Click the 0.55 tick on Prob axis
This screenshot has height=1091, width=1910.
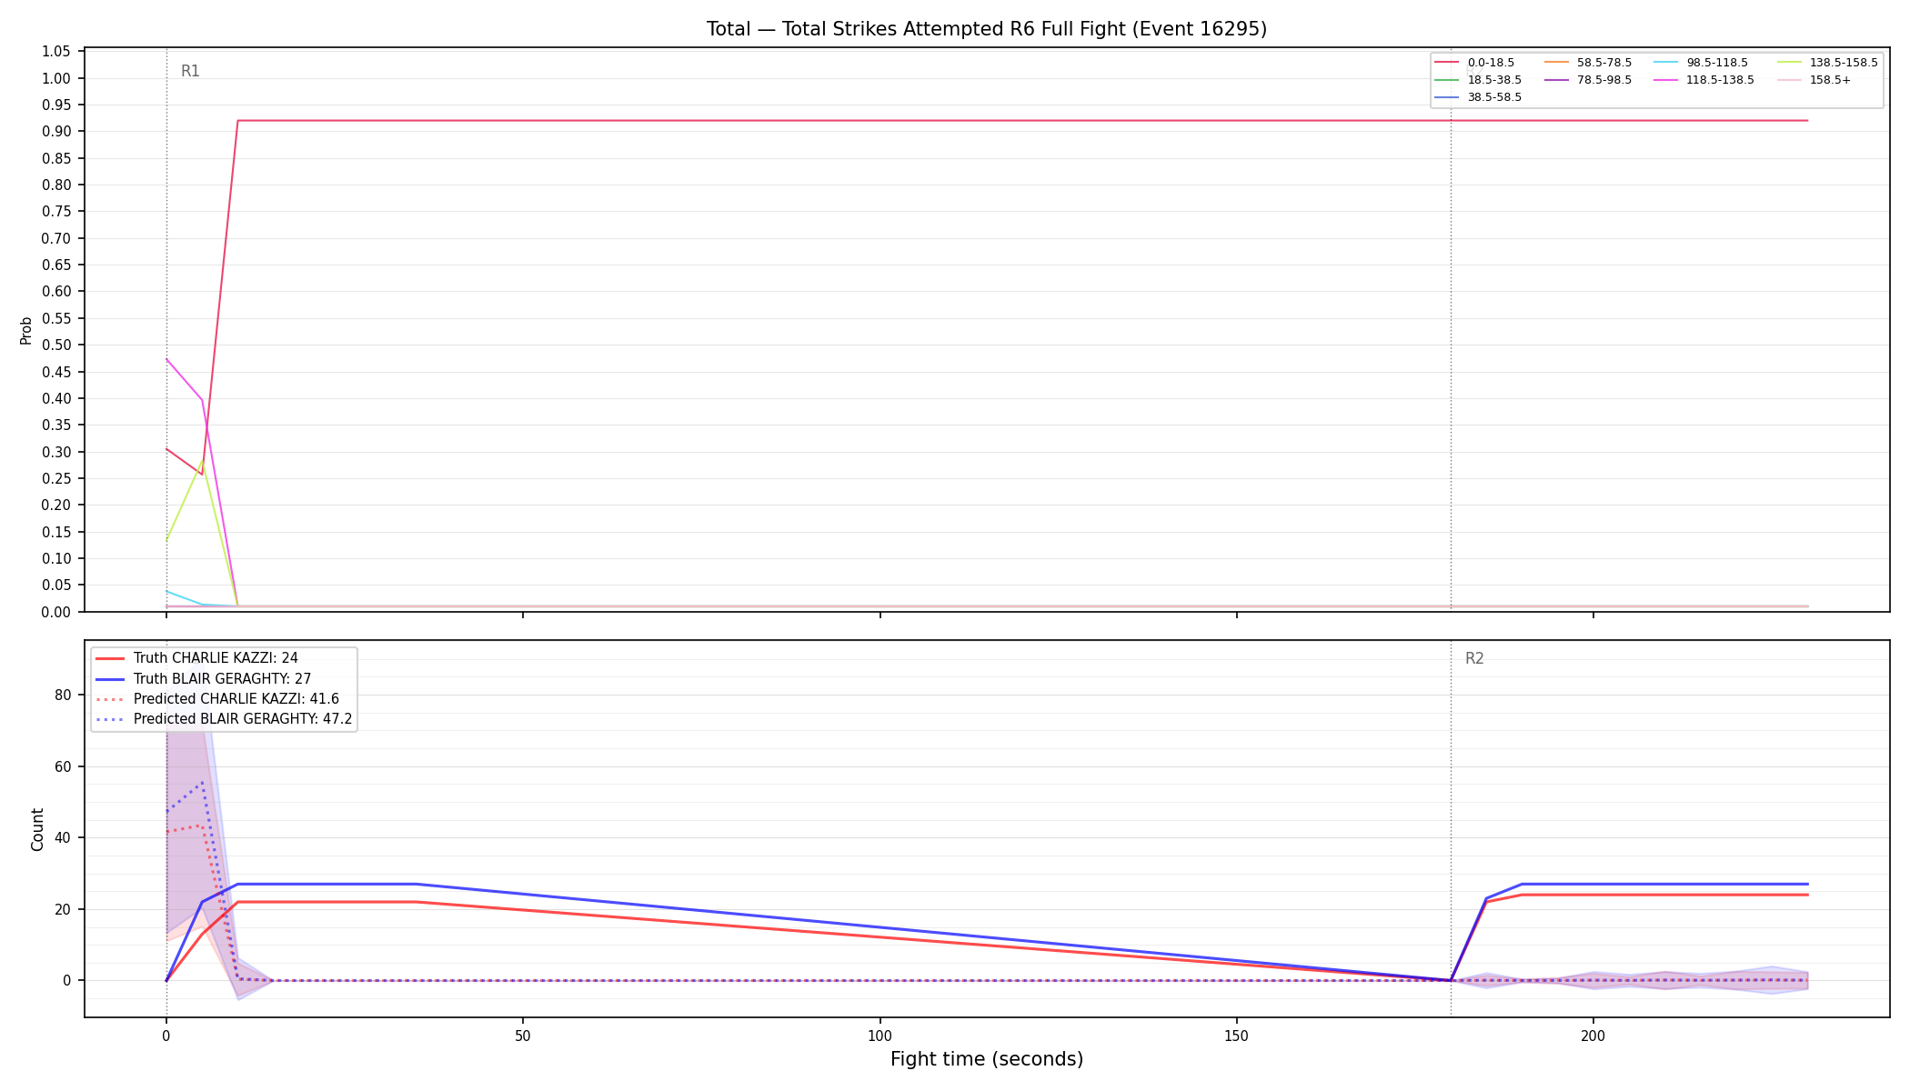[x=56, y=318]
